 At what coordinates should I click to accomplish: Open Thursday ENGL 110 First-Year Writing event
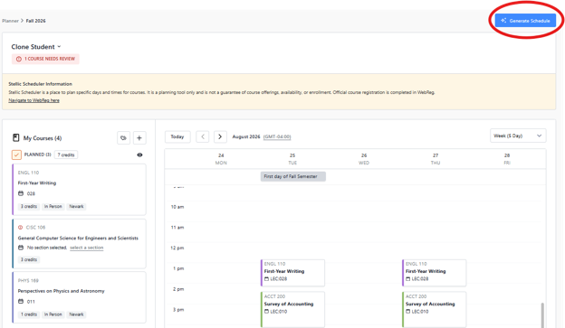(435, 273)
